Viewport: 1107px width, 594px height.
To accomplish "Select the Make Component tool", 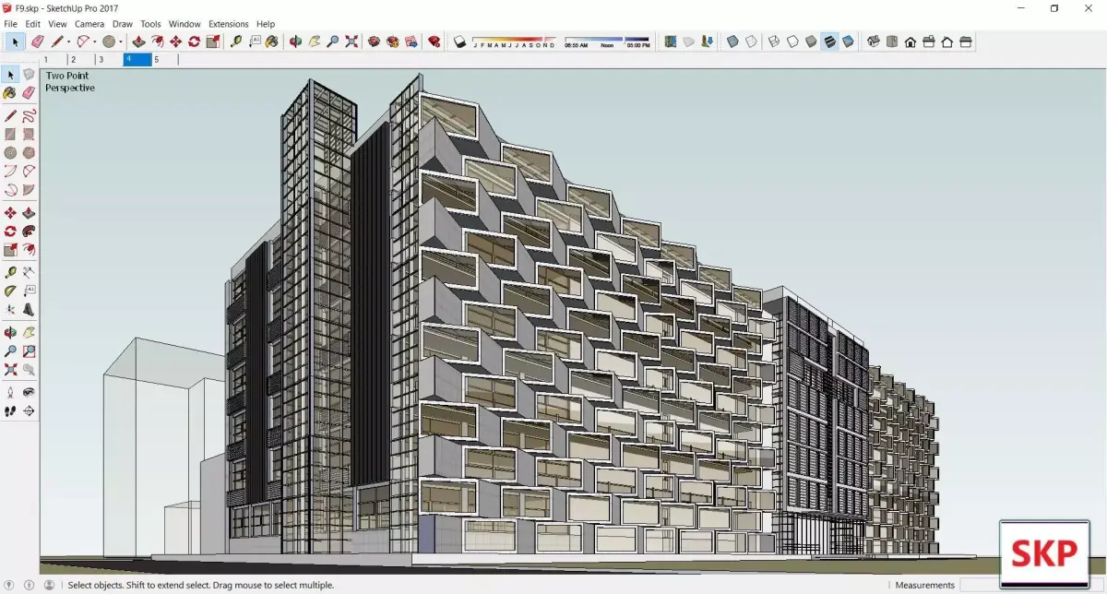I will click(29, 75).
